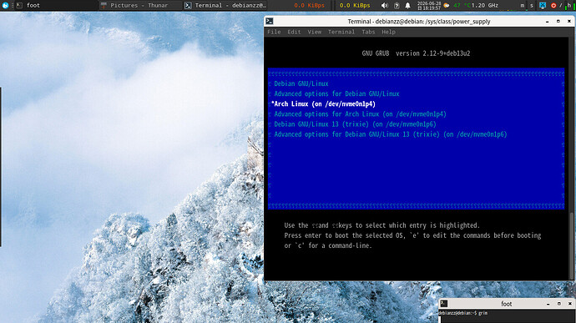Close the Terminal window
Image resolution: width=576 pixels, height=323 pixels.
point(569,22)
